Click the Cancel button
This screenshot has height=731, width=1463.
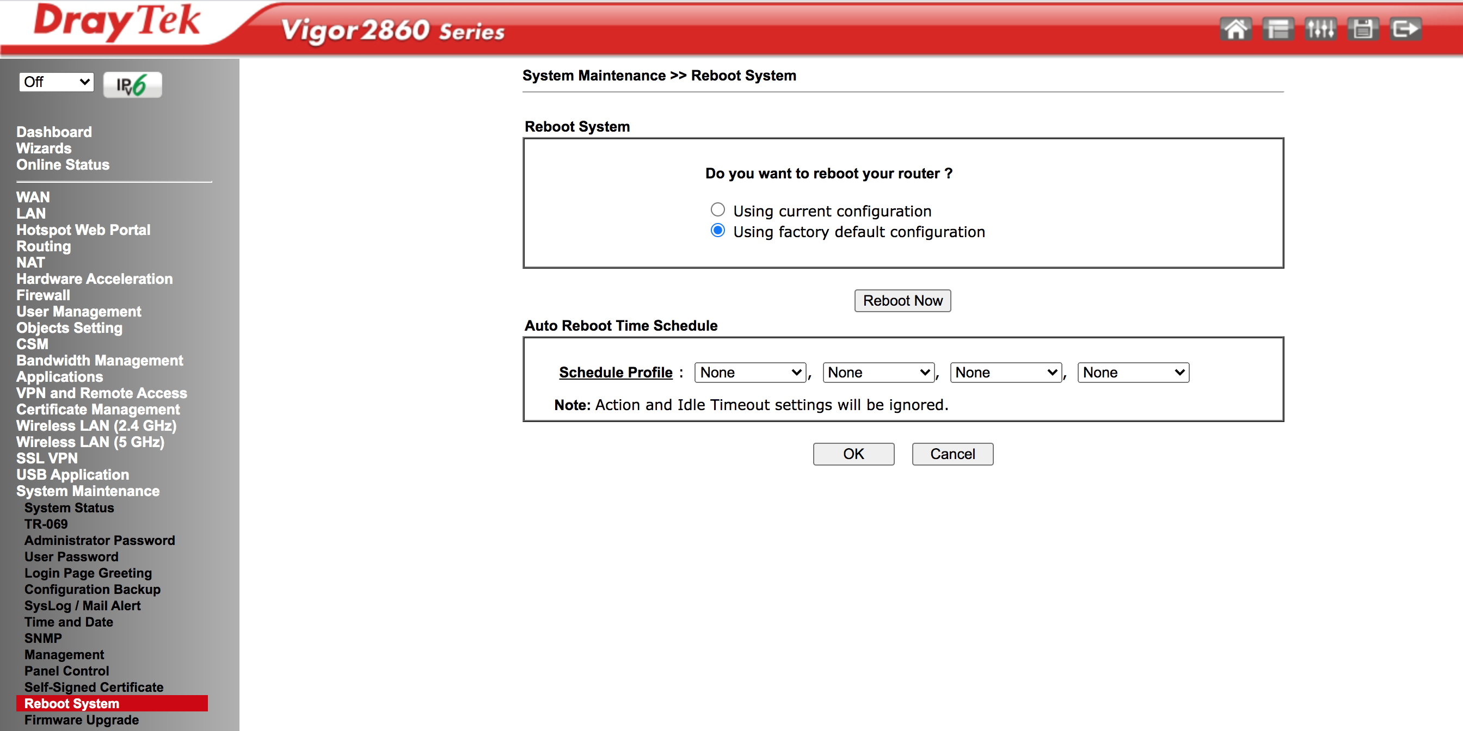952,454
